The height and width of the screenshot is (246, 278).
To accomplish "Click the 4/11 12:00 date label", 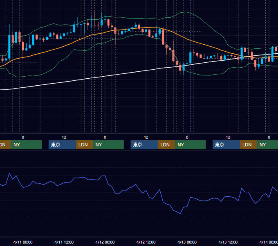I will coord(64,242).
